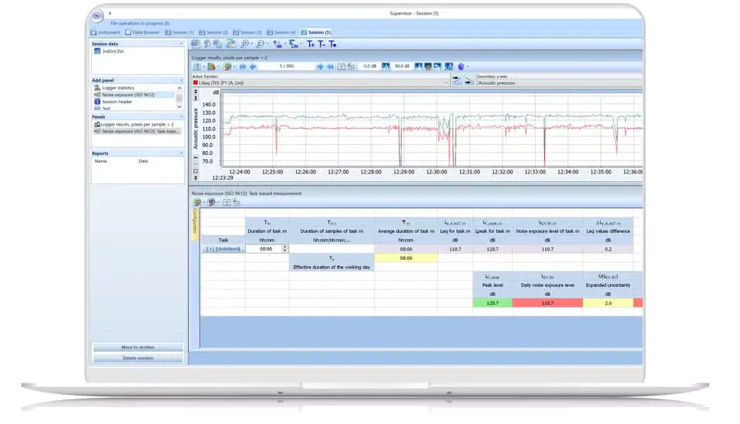Select Logger results entry in Panels list
Image resolution: width=740 pixels, height=424 pixels.
point(134,124)
